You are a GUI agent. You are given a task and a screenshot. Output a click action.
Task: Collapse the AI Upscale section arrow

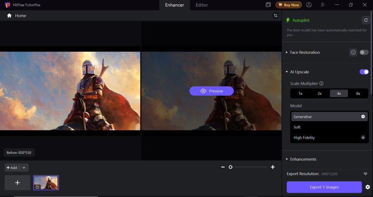point(287,72)
